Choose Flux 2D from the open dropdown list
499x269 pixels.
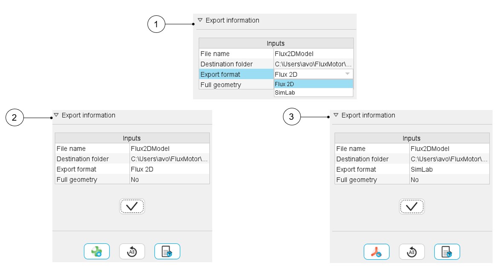click(313, 84)
